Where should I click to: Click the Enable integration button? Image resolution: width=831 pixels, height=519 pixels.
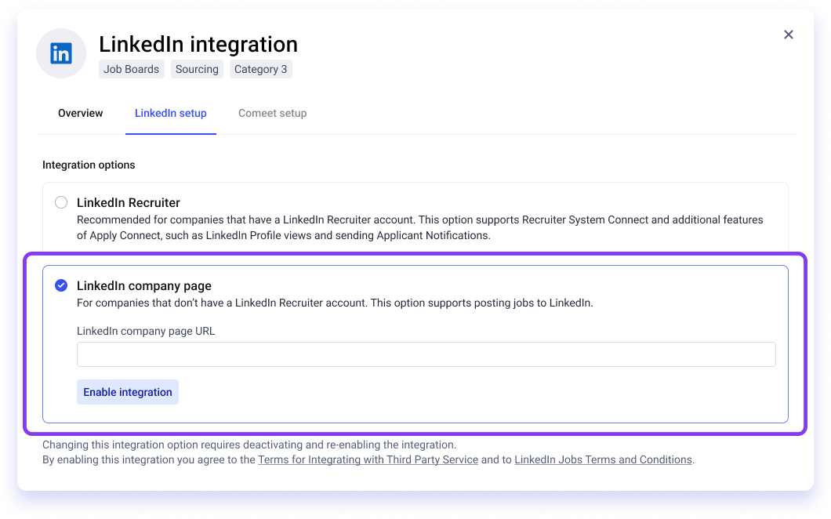pos(128,392)
